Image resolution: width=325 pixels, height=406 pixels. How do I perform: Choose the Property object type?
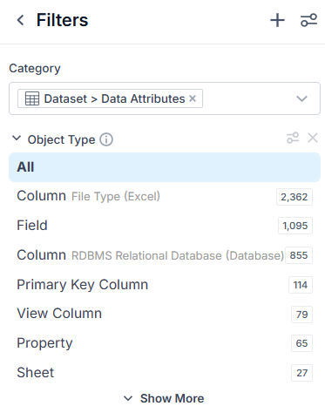[165, 343]
